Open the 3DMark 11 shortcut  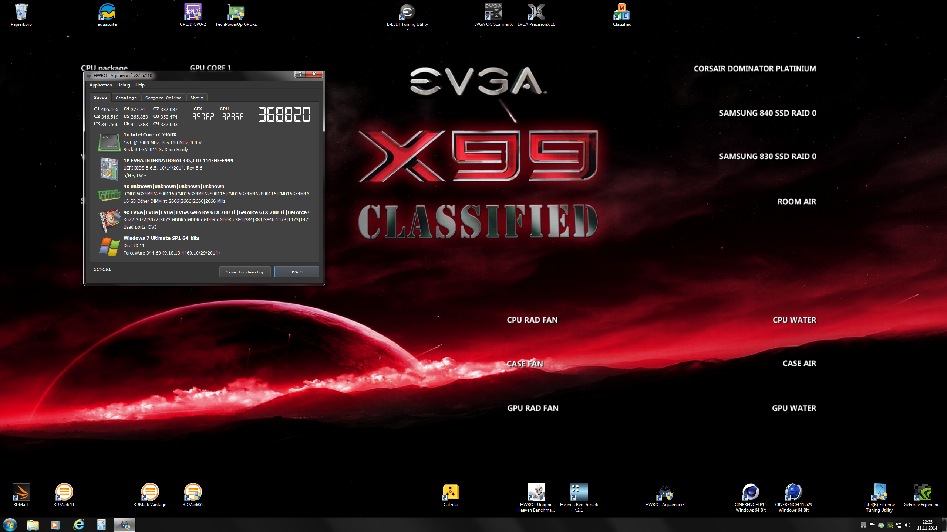[64, 495]
